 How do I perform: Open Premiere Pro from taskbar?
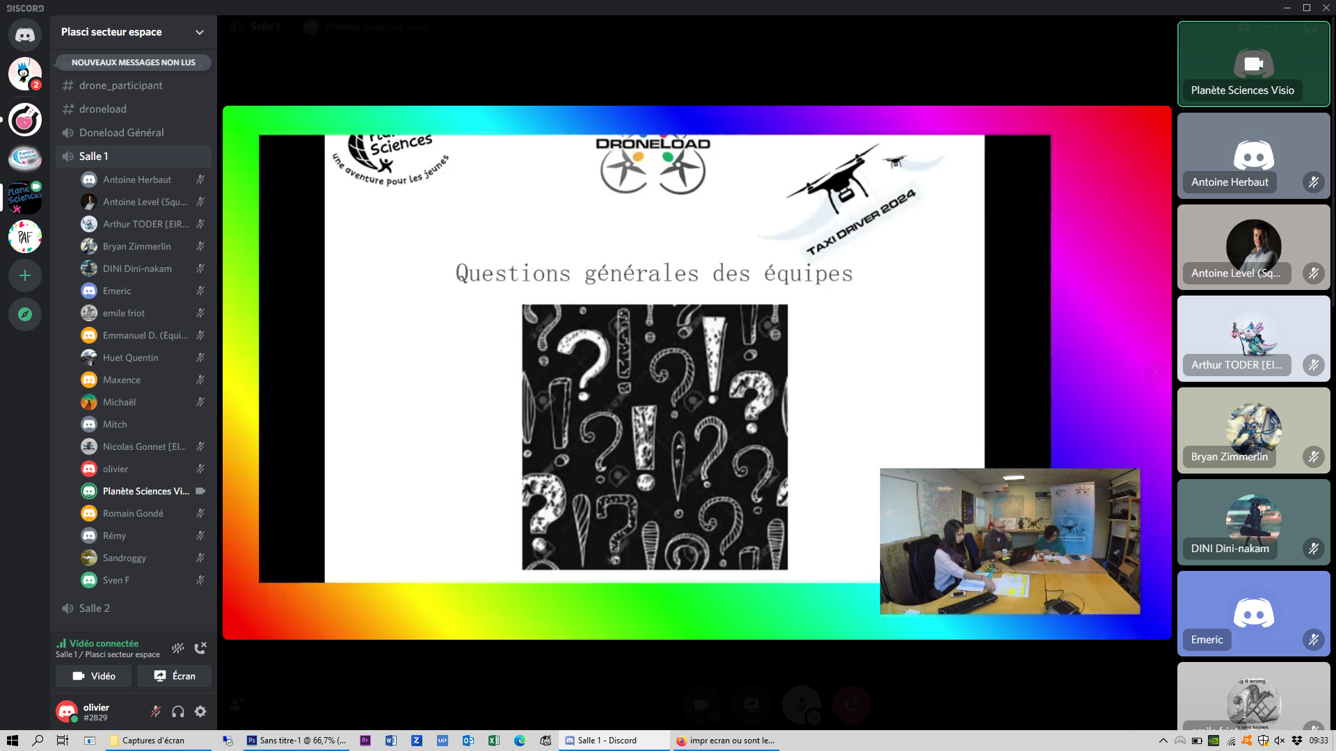365,741
